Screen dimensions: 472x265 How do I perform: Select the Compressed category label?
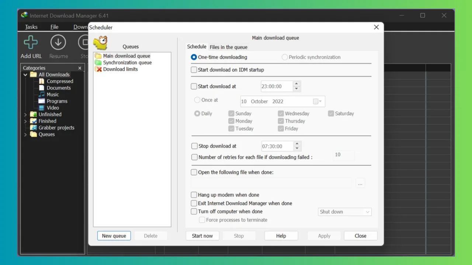point(60,81)
